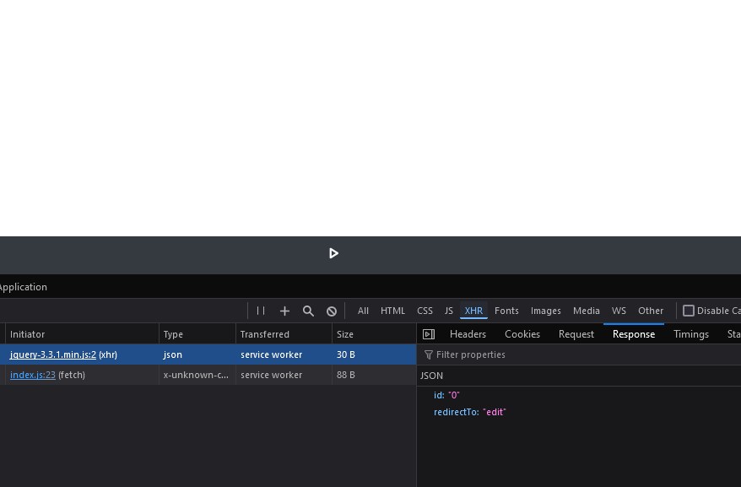
Task: Pause network recording
Action: (261, 311)
